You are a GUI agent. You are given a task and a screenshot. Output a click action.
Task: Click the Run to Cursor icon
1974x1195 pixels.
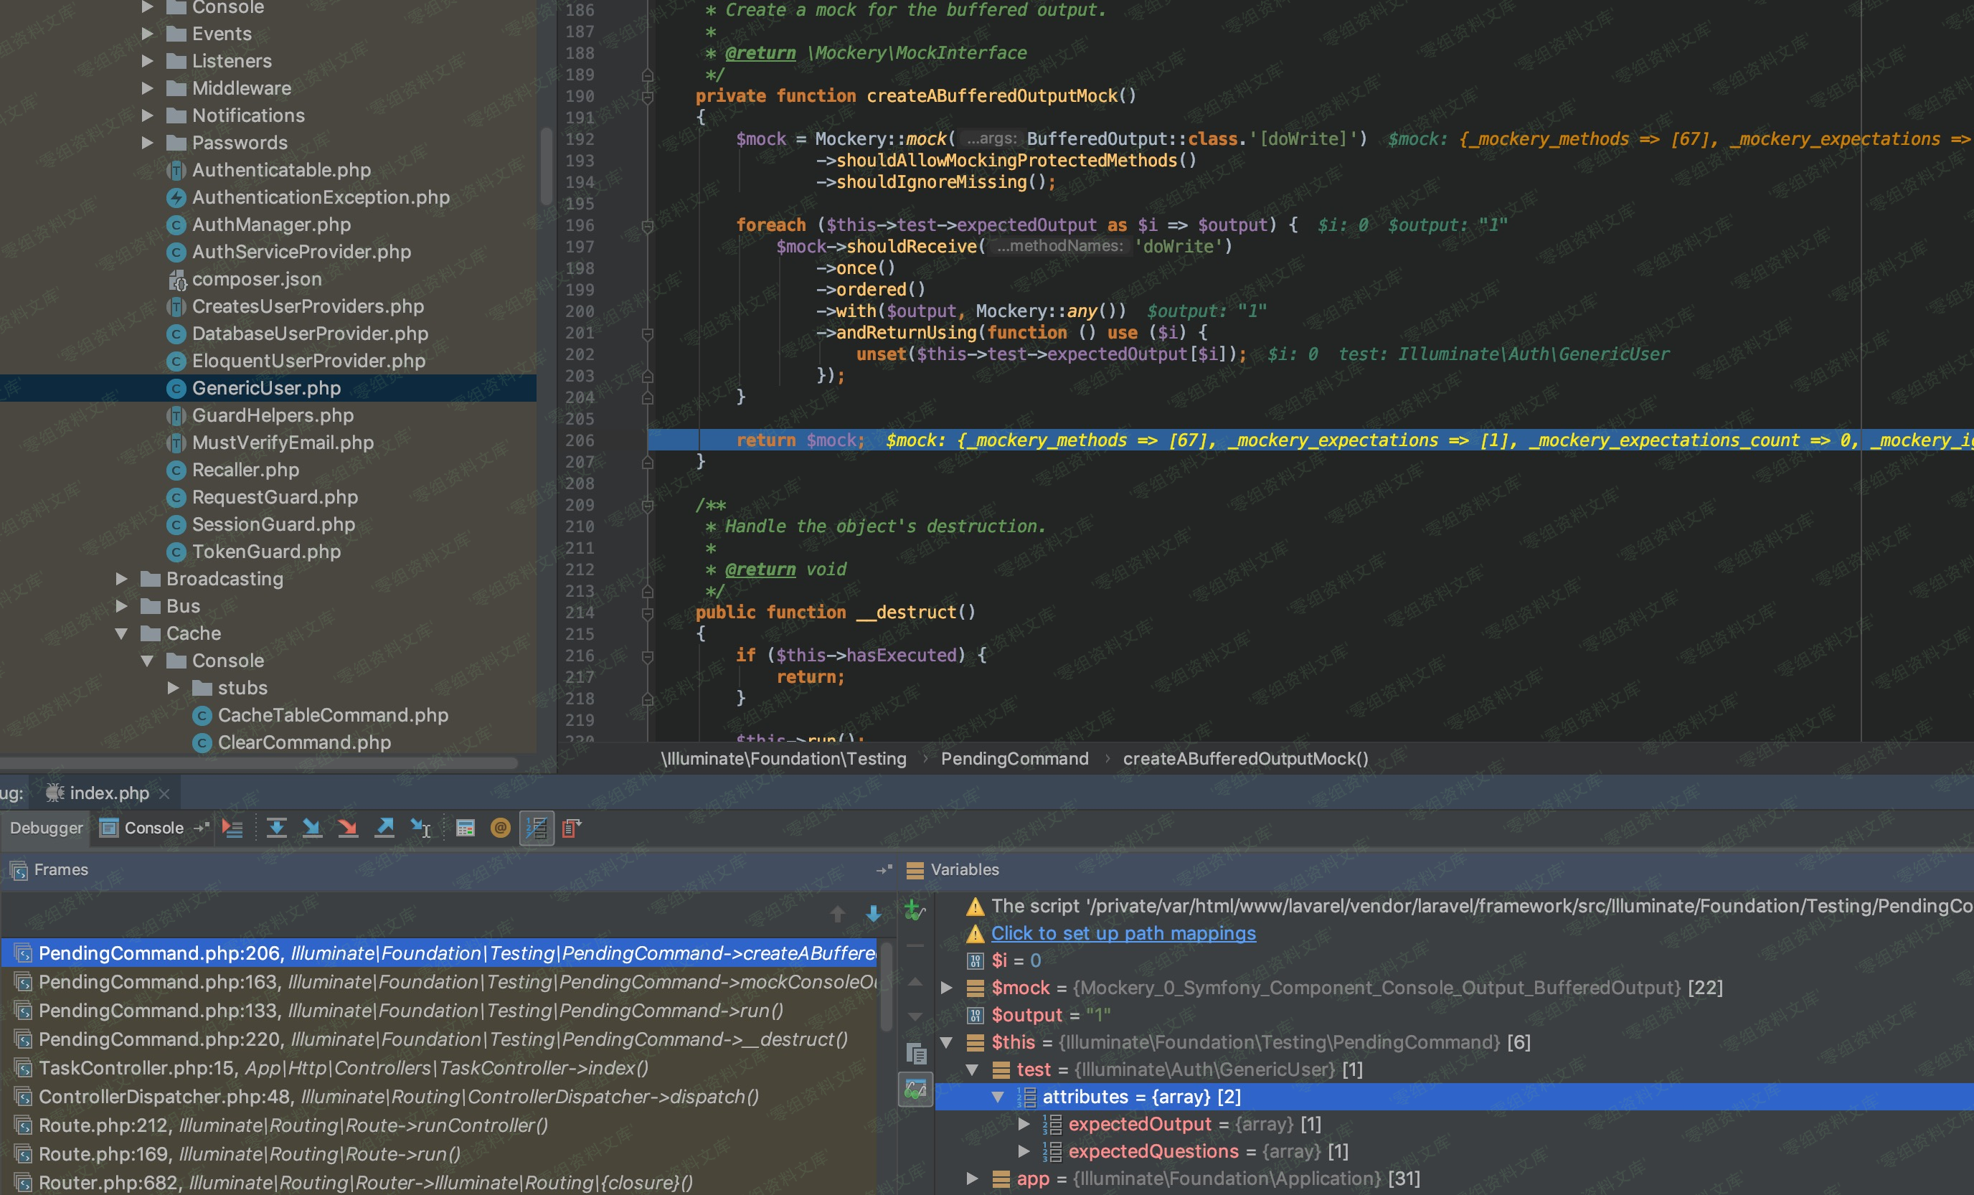420,828
